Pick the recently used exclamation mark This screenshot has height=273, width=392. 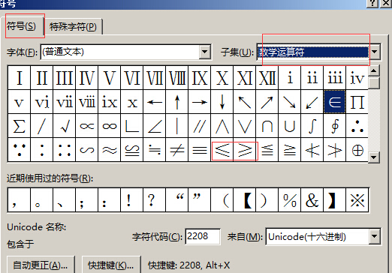point(132,200)
